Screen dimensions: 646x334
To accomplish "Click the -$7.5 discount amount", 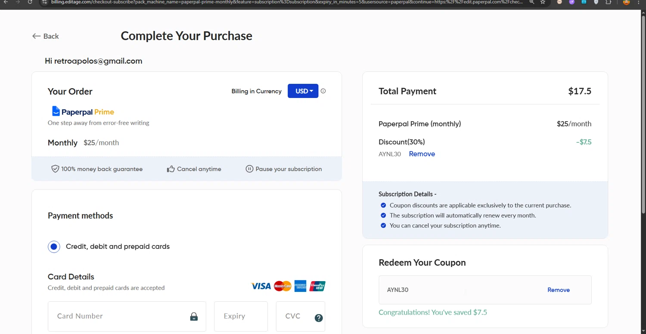I will [x=584, y=142].
